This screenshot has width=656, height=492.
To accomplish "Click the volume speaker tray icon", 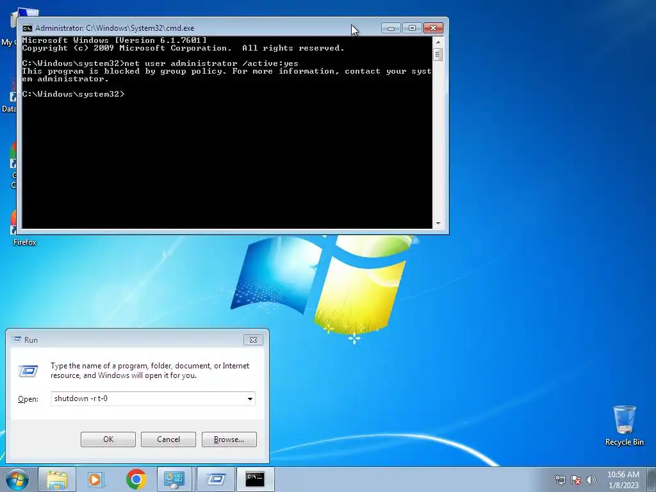I will (591, 480).
